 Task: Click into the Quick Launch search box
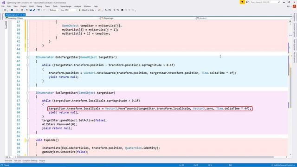pyautogui.click(x=264, y=2)
